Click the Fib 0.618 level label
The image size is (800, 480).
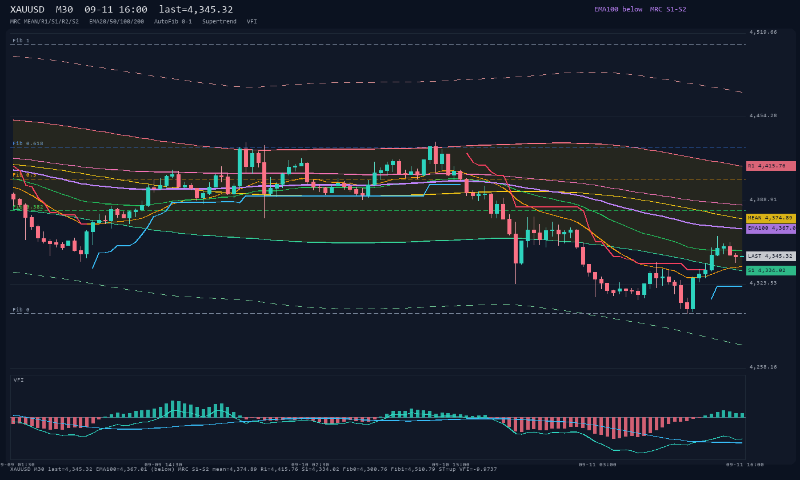pyautogui.click(x=28, y=143)
